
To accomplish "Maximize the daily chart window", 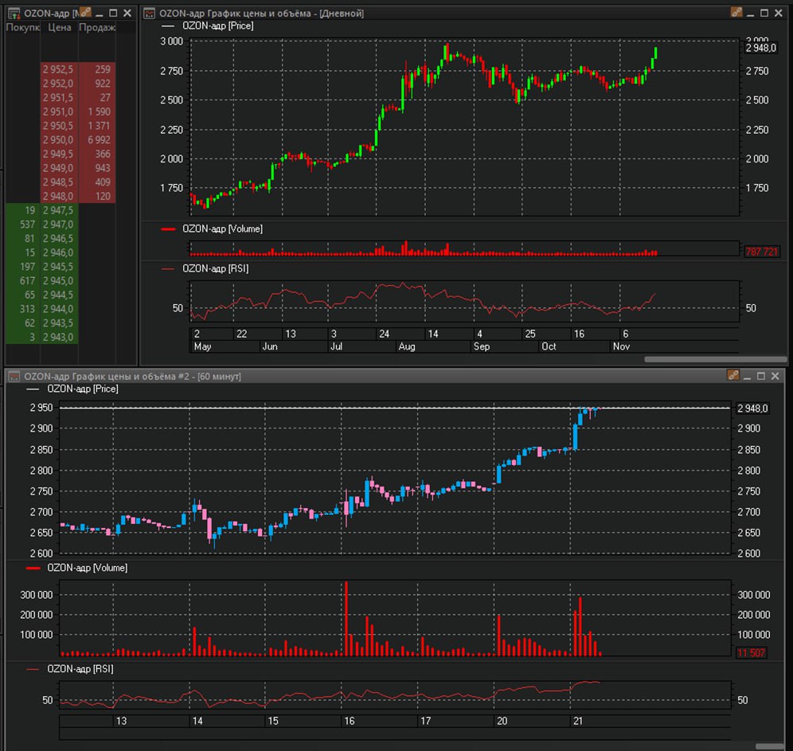I will pyautogui.click(x=764, y=14).
